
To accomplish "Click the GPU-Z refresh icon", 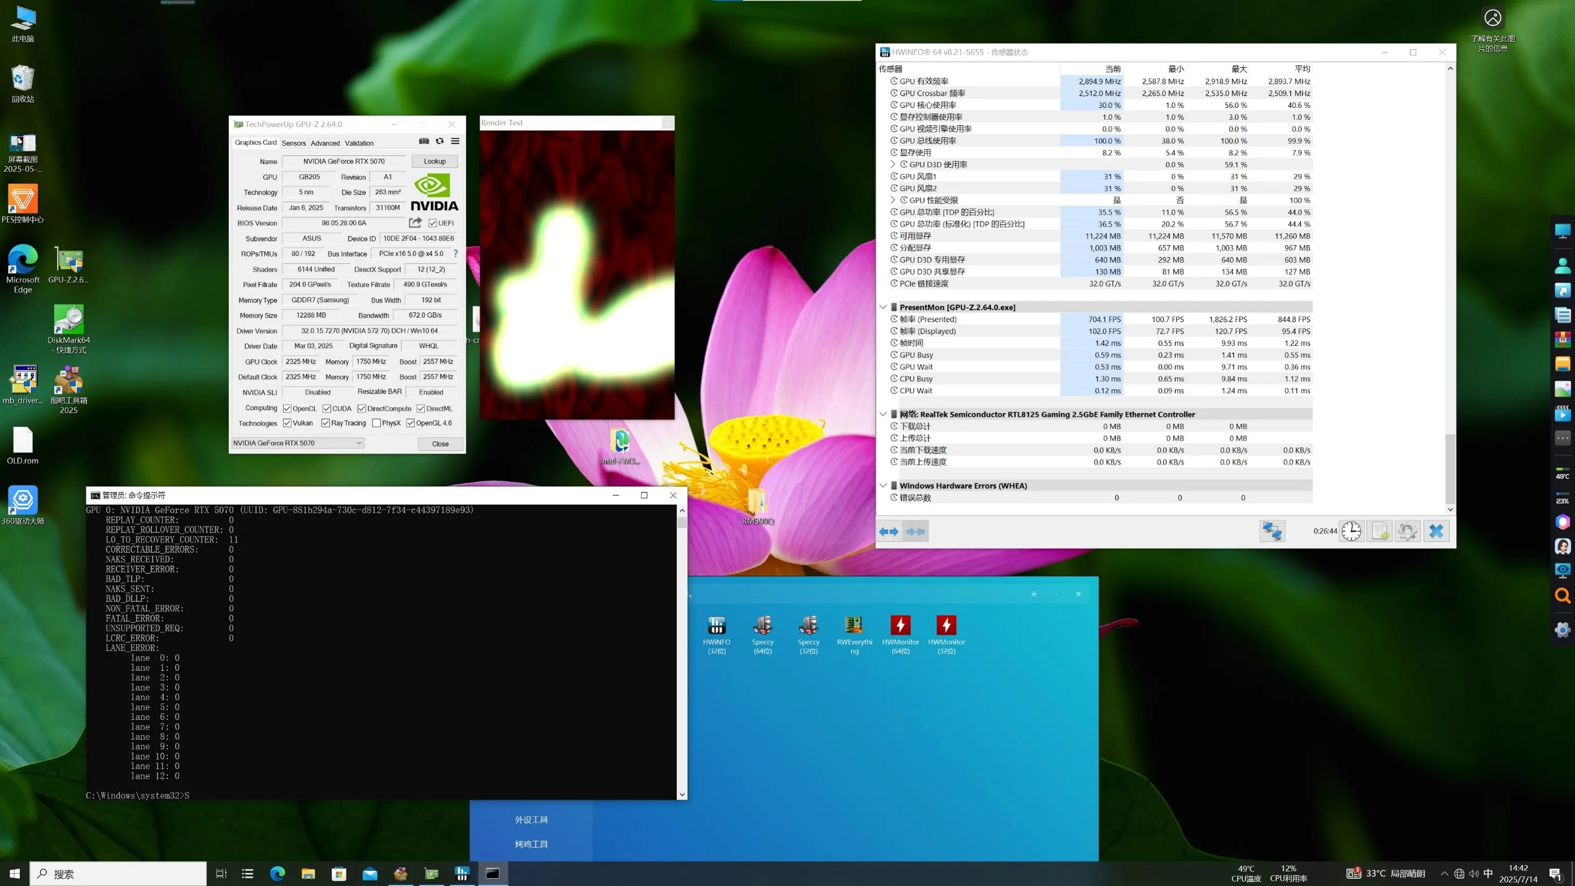I will 440,141.
